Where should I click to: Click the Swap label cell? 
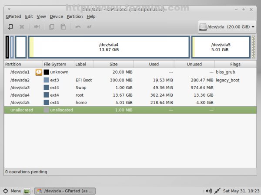(x=81, y=88)
